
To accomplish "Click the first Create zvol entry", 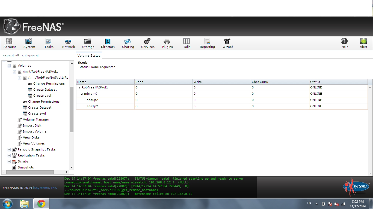I will (x=42, y=96).
